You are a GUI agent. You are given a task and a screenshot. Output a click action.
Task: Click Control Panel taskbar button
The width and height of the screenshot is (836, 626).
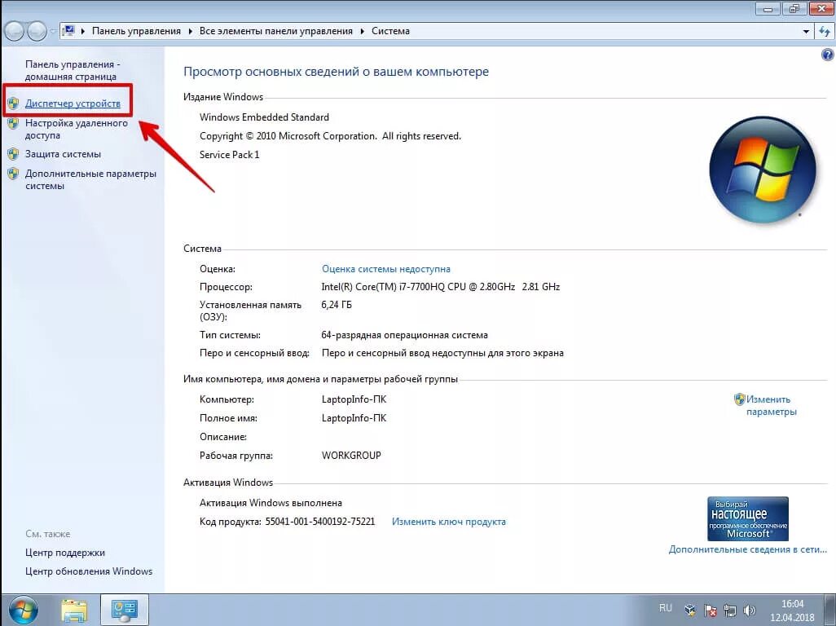click(124, 611)
